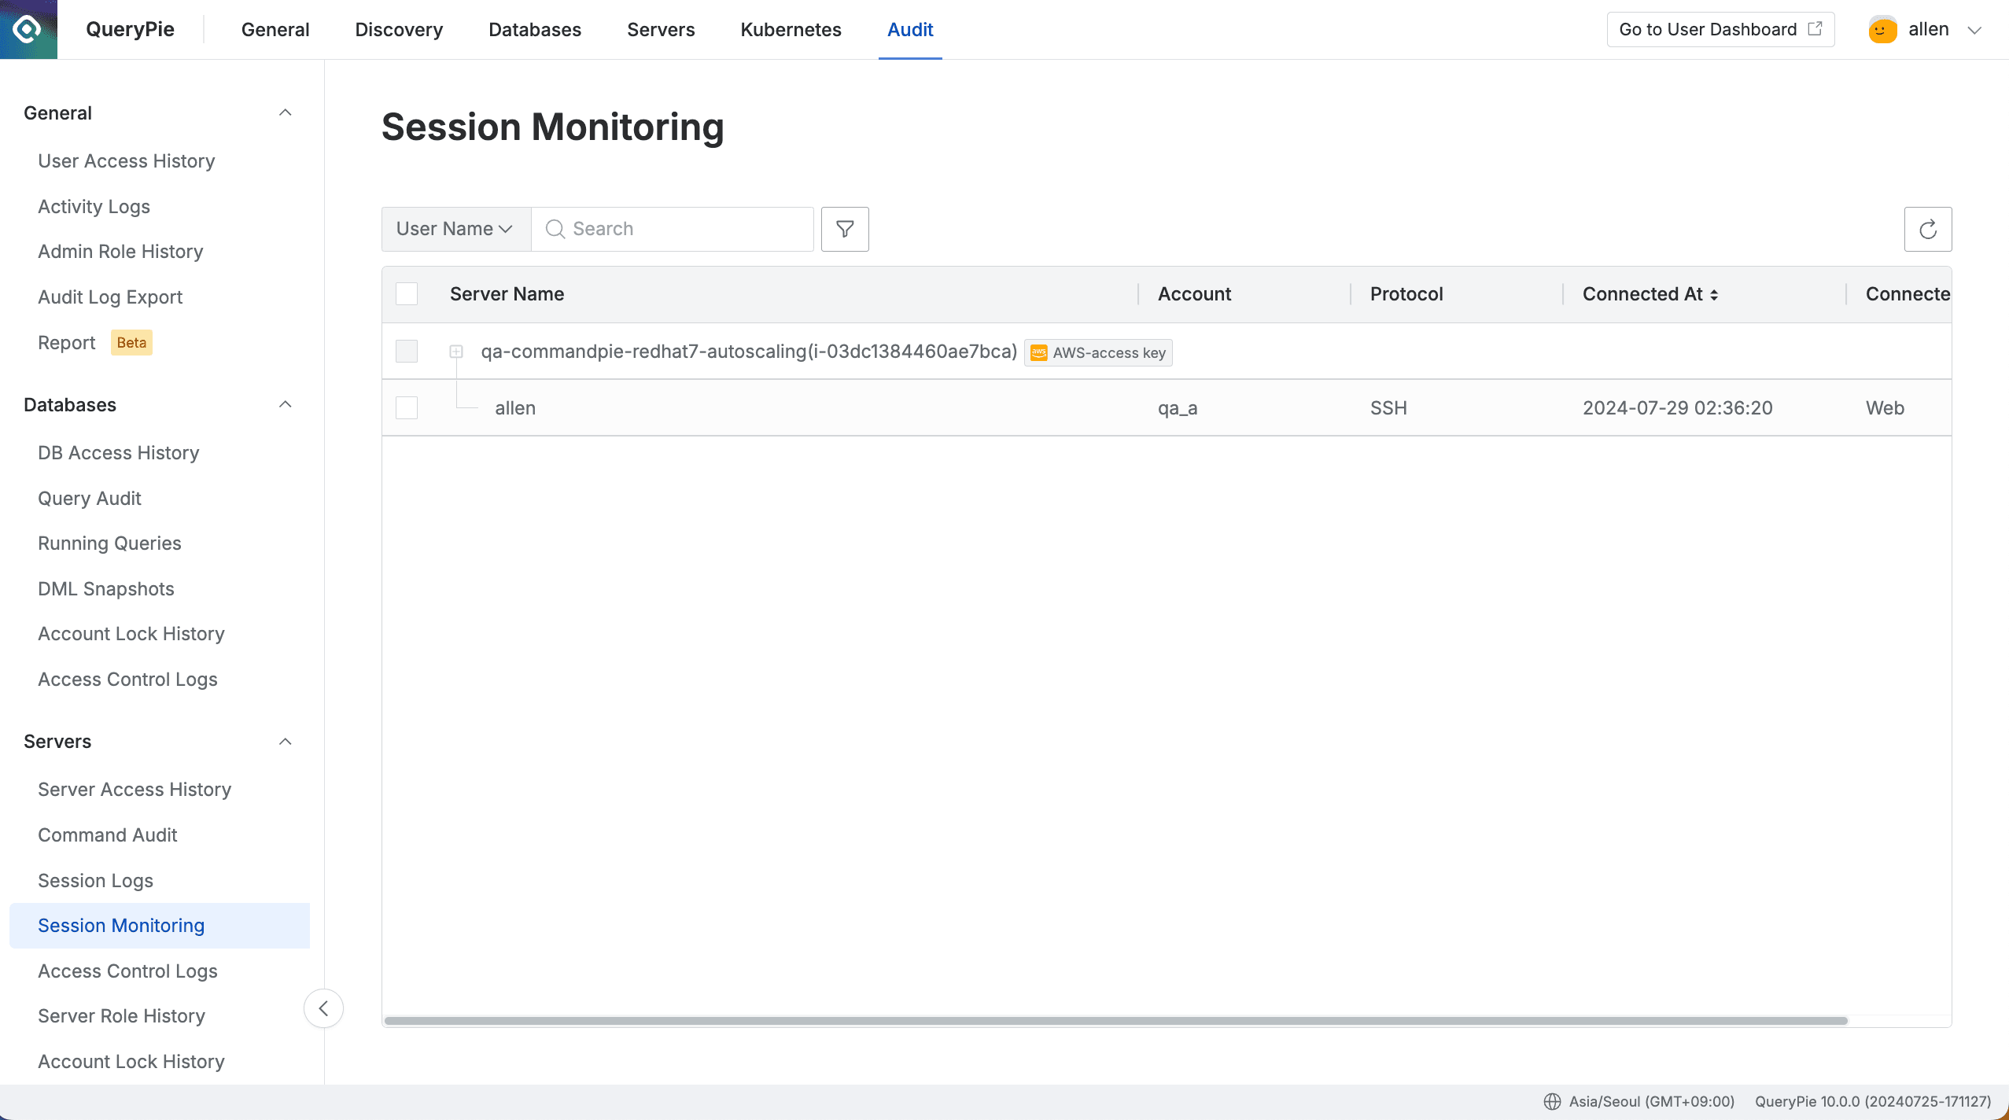Open the Discovery navigation menu

398,29
